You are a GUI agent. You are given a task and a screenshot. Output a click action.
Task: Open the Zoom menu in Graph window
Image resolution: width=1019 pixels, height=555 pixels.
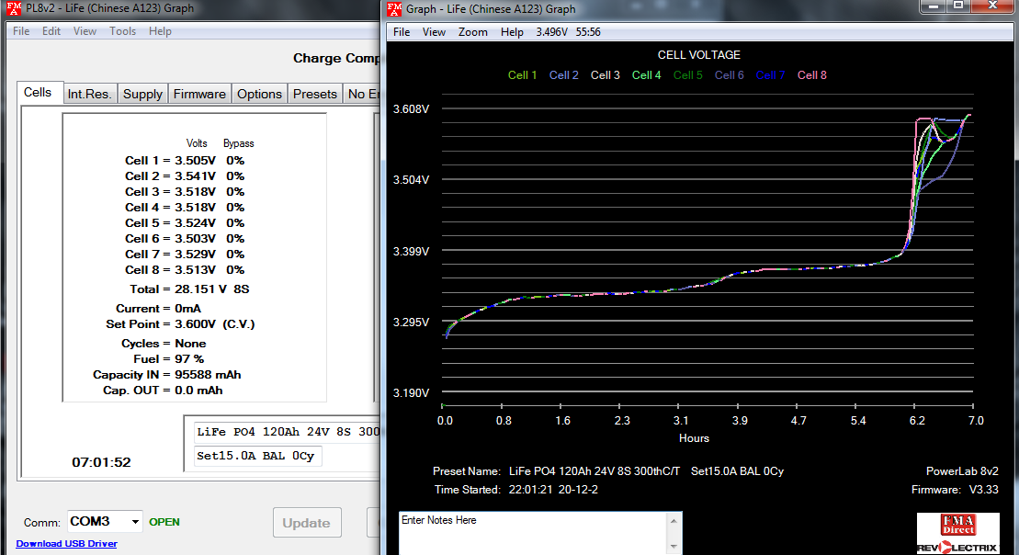tap(473, 32)
